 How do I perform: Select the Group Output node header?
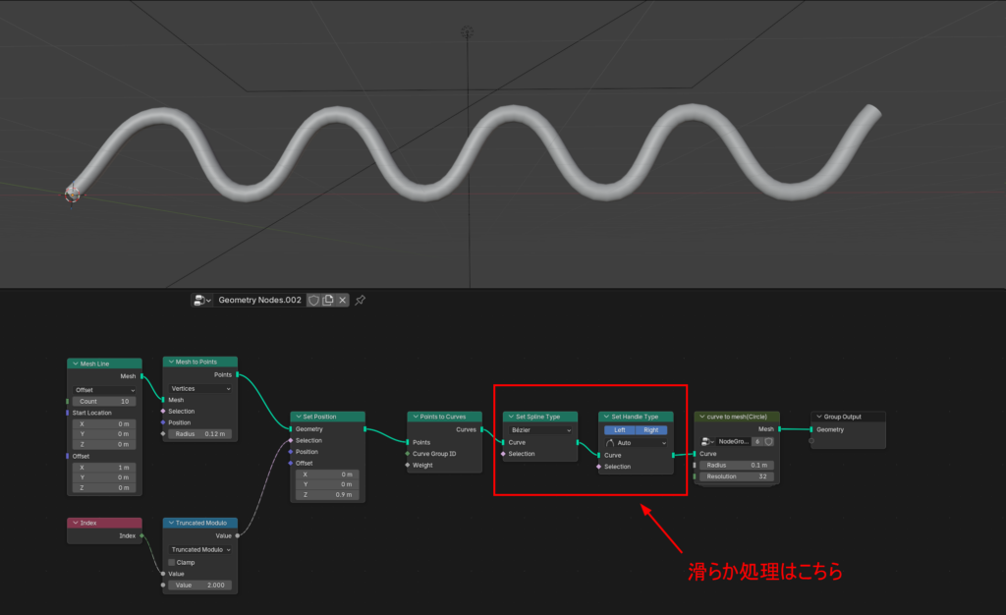point(848,417)
